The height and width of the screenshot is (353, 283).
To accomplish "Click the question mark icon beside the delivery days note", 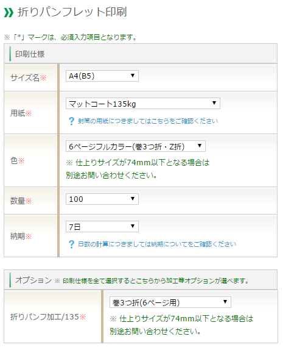I will [71, 244].
